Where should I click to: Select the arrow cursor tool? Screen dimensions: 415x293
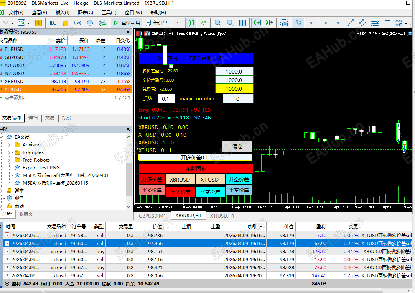pos(299,23)
